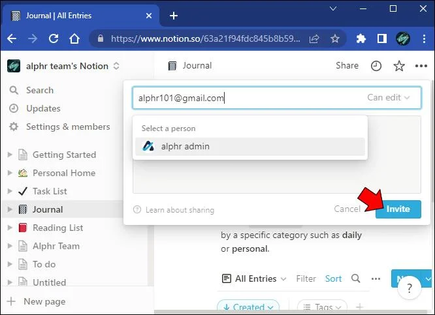This screenshot has height=315, width=435.
Task: Open the All Entries view dropdown
Action: pyautogui.click(x=254, y=278)
